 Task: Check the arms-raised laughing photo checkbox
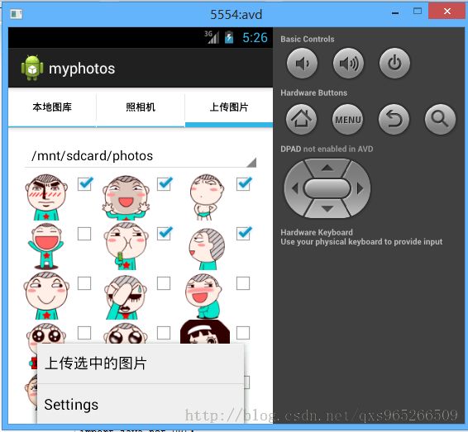point(84,234)
